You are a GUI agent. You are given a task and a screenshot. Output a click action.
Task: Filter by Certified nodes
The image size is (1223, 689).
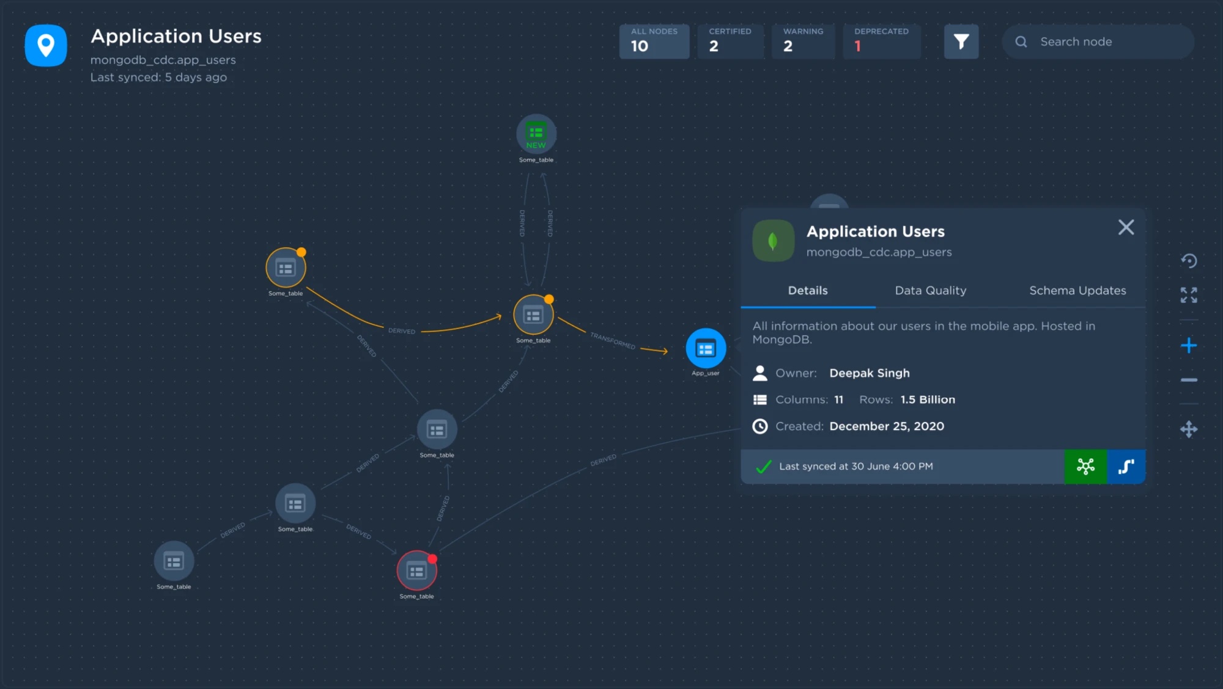(x=731, y=42)
